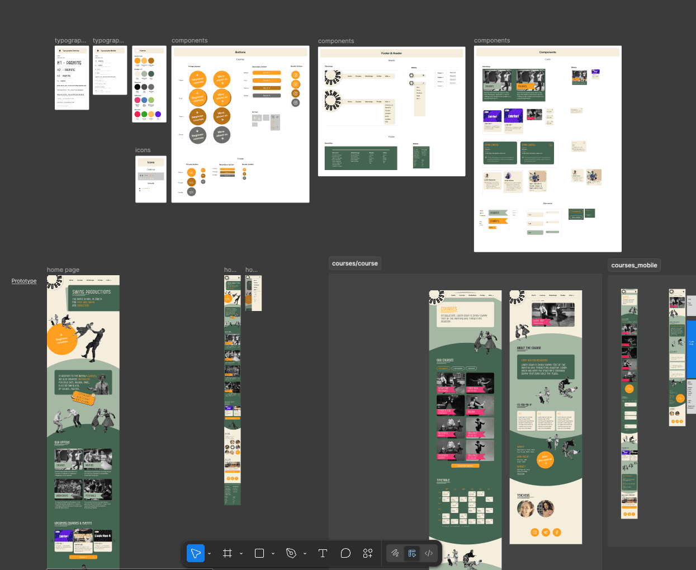Click the orange Instagram socials button in the components frame
The image size is (696, 570).
pyautogui.click(x=296, y=74)
